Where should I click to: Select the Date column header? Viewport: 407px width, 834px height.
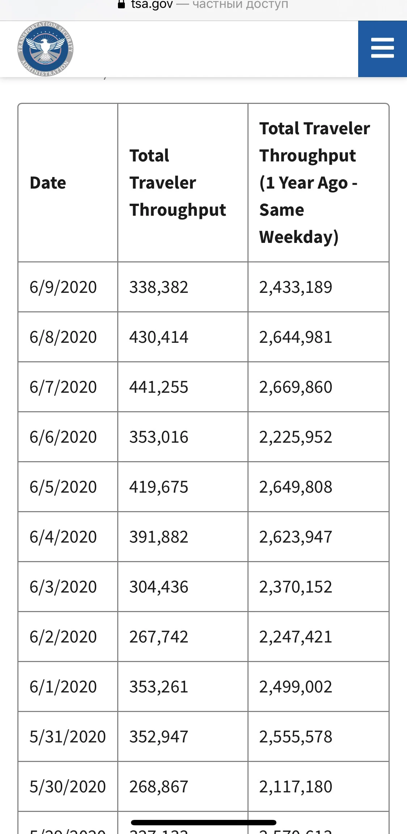coord(68,183)
